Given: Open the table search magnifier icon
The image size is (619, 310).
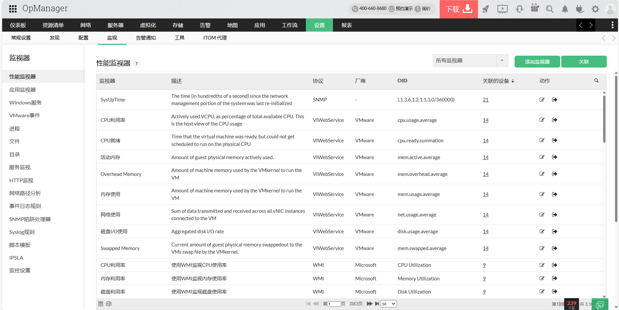Looking at the screenshot, I should pyautogui.click(x=596, y=81).
